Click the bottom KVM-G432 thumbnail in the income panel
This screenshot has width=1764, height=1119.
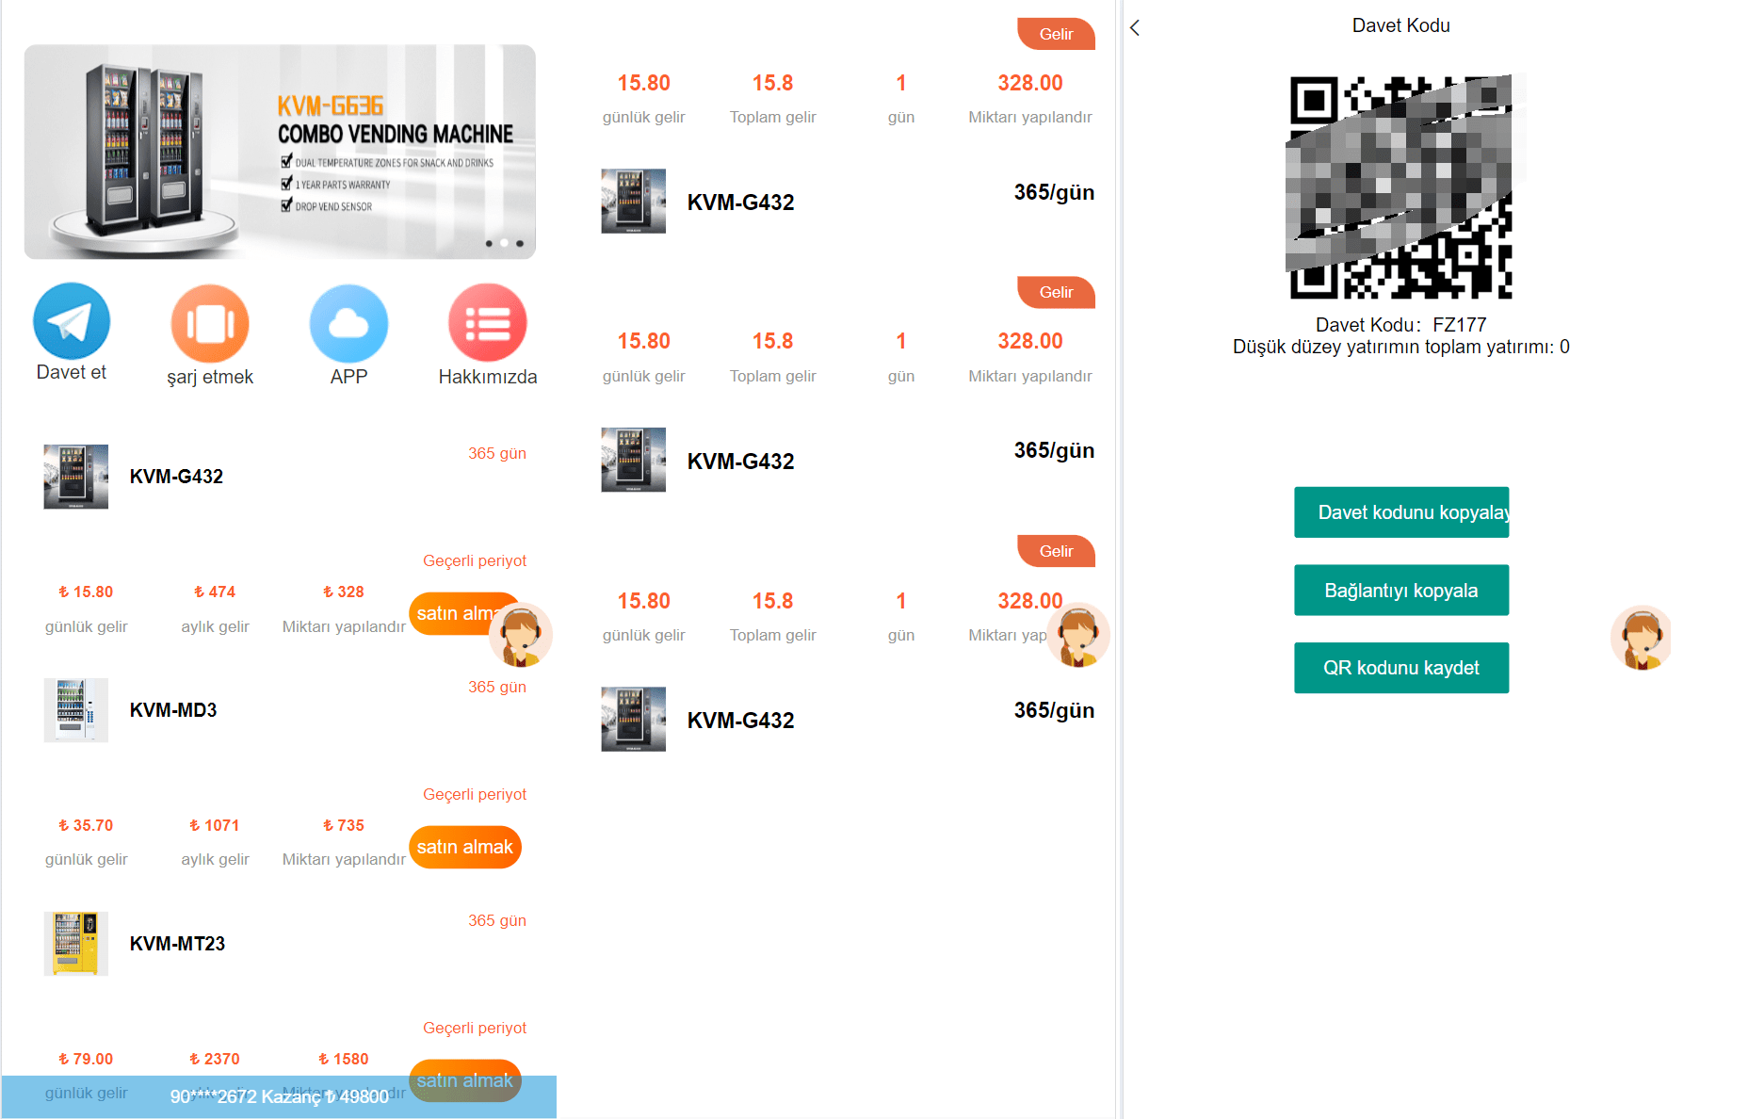tap(634, 720)
